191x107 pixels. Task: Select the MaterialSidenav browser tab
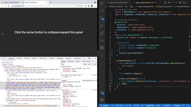36,2
